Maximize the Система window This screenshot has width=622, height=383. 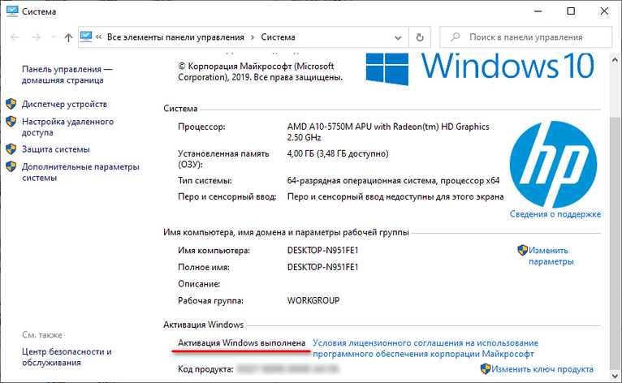tap(571, 11)
